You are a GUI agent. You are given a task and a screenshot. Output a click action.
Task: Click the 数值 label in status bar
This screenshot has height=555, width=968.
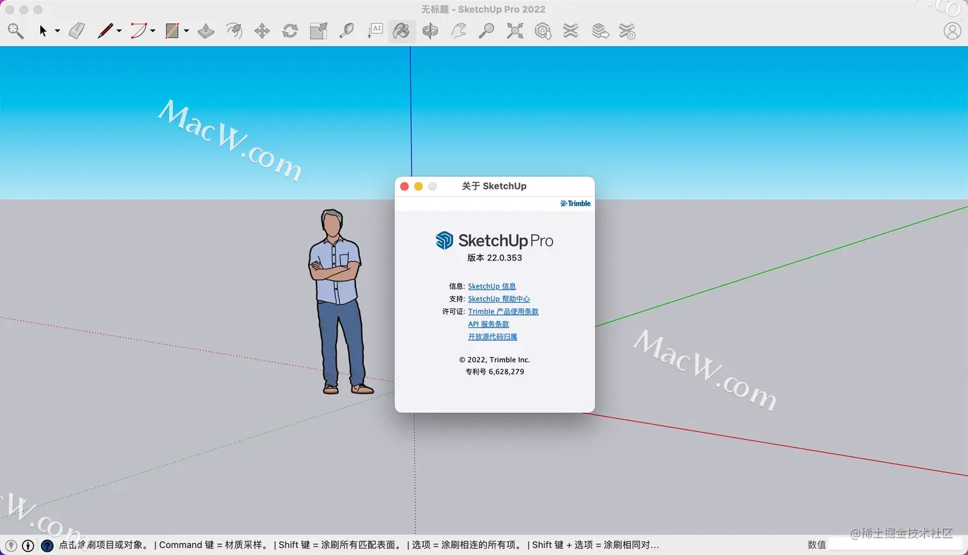(x=816, y=545)
